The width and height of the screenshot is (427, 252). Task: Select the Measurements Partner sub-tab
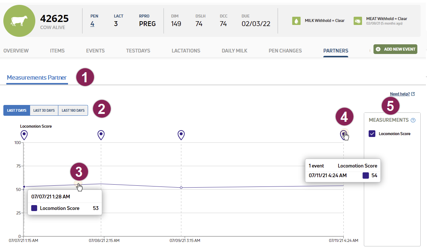tap(37, 78)
